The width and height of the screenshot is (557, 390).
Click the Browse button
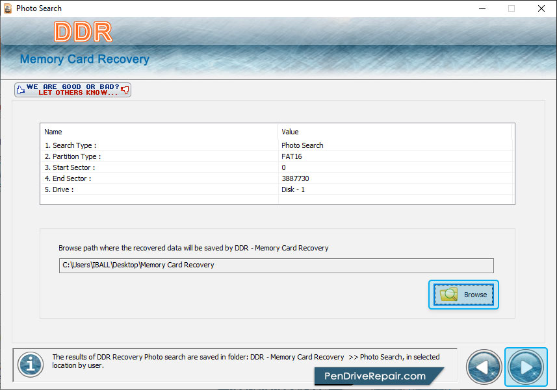coord(463,295)
